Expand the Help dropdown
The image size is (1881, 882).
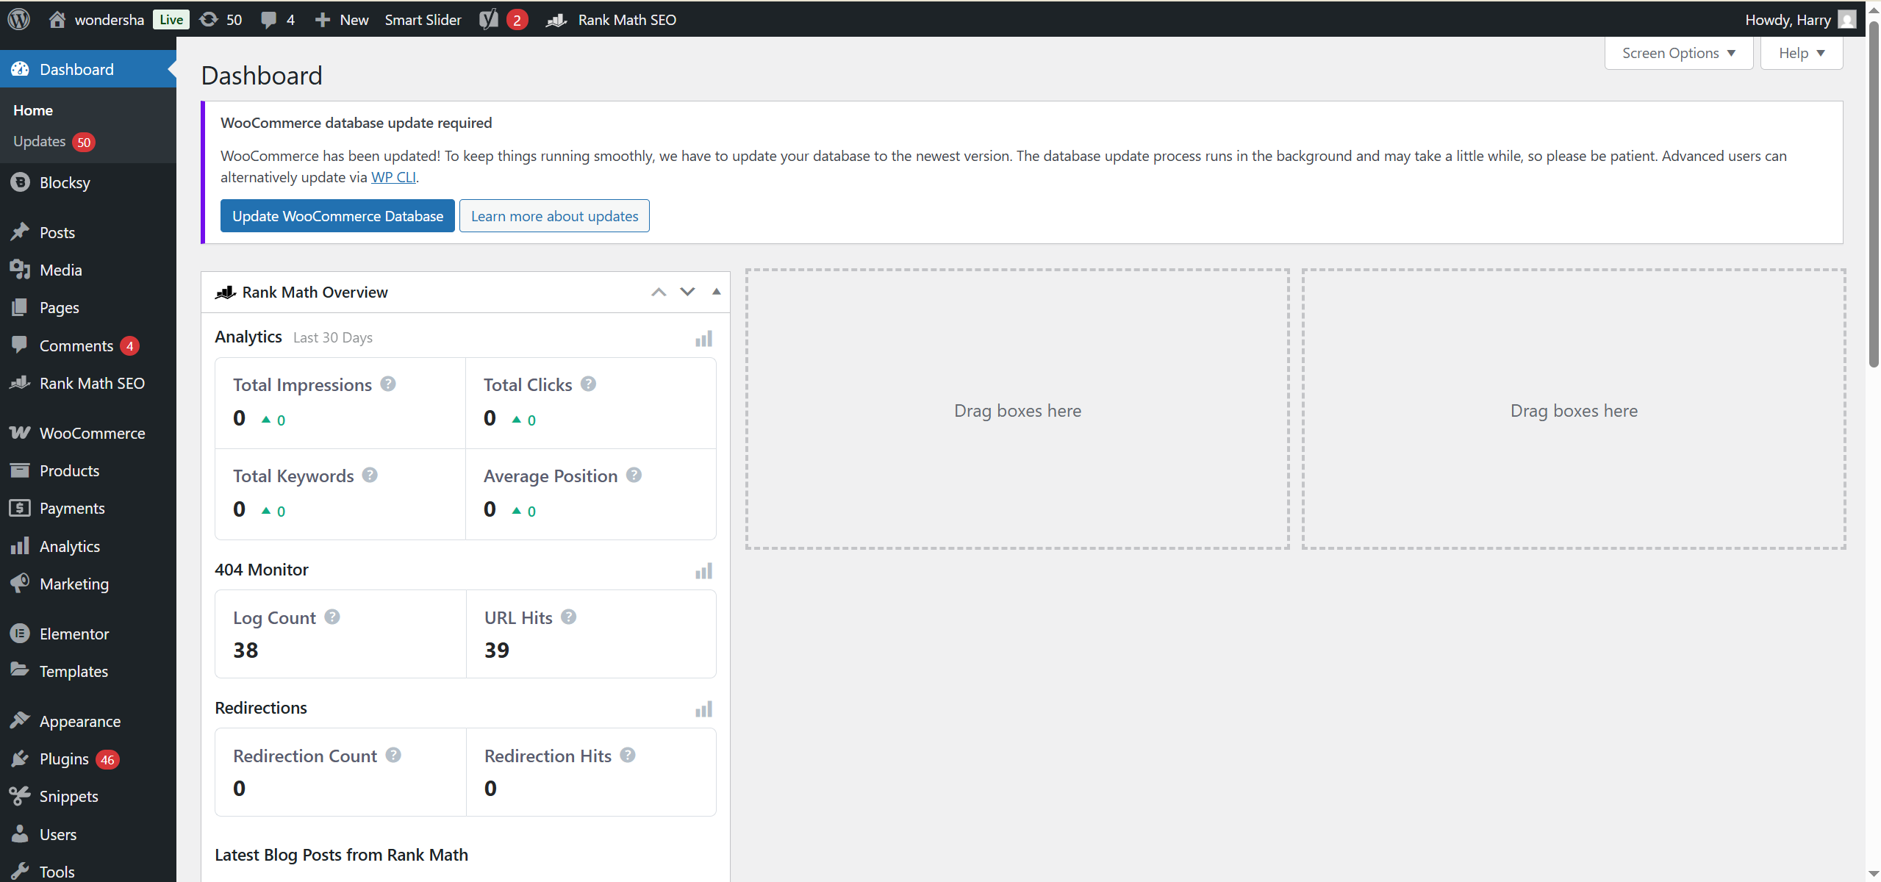[1802, 52]
